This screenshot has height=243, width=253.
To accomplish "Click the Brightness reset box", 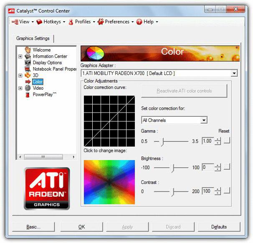I will point(227,167).
